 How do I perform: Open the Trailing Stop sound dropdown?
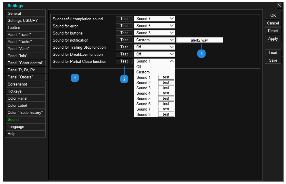[x=155, y=47]
